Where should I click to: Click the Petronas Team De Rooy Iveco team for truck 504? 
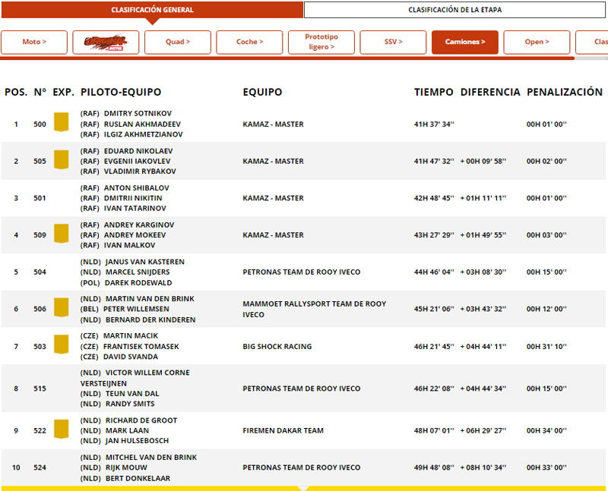301,272
